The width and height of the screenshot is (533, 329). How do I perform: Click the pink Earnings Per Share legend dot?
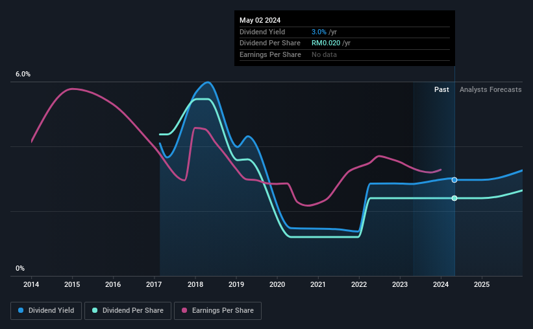pos(184,310)
